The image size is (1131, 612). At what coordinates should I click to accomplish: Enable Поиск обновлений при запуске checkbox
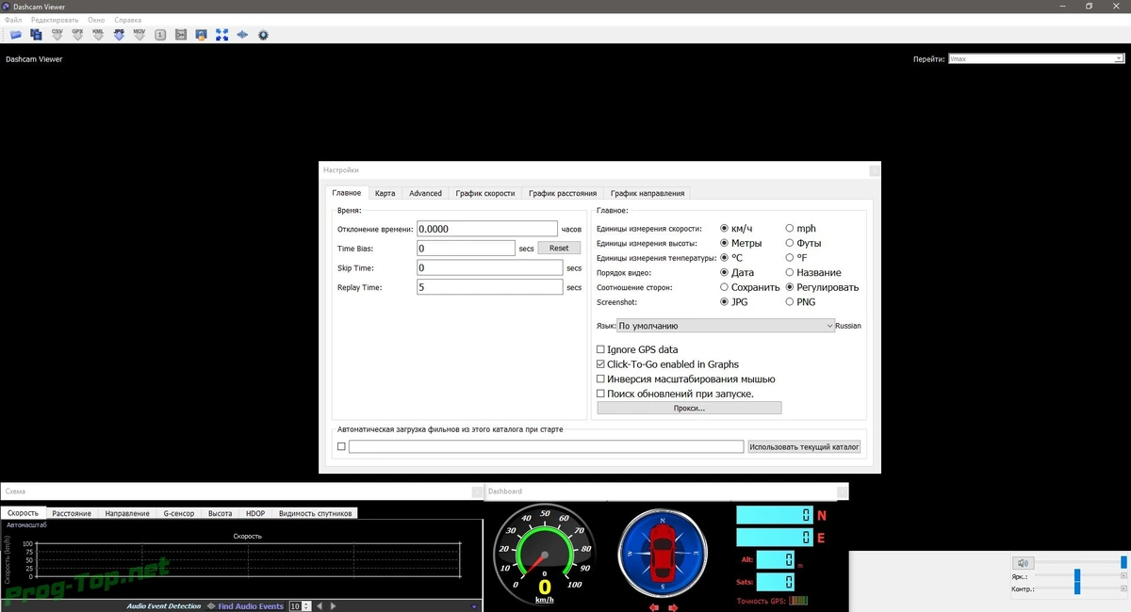(675, 394)
